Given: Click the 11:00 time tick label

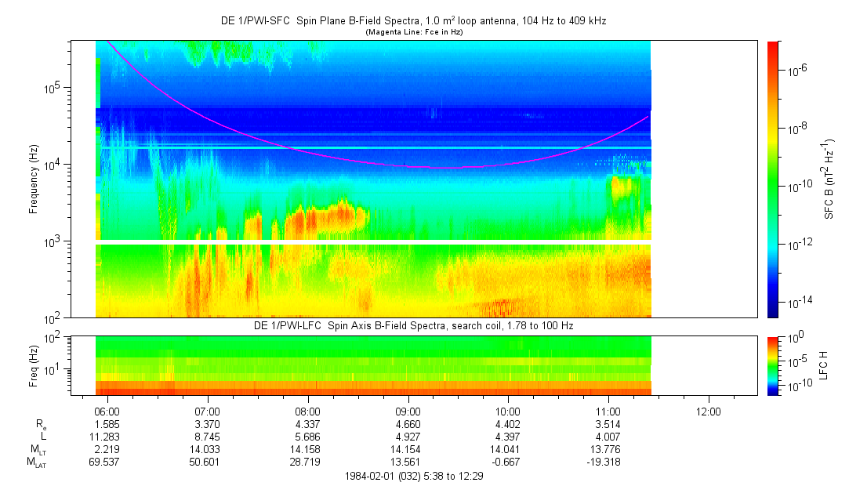Looking at the screenshot, I should (608, 411).
